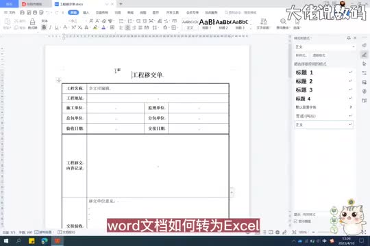The height and width of the screenshot is (246, 370).
Task: Switch to the Page Layout ribbon tab
Action: click(102, 12)
